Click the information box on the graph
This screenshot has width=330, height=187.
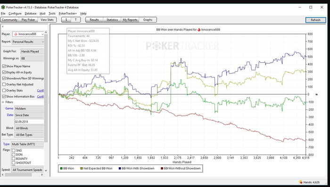(x=88, y=51)
